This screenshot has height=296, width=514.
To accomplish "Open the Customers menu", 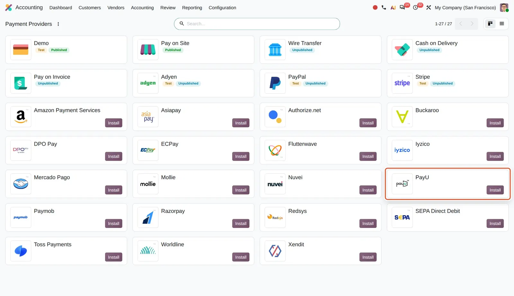I will [x=90, y=8].
